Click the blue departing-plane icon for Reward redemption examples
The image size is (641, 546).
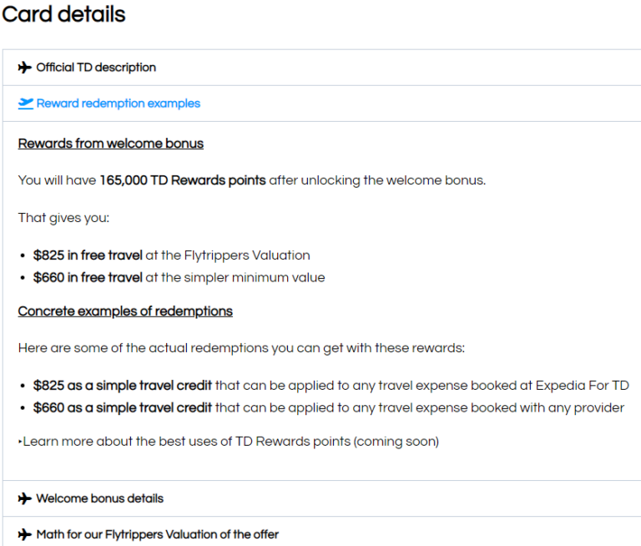point(26,104)
